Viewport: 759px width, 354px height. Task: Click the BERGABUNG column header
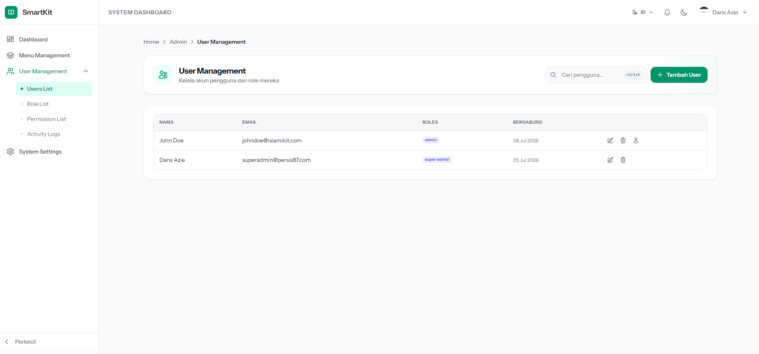527,122
